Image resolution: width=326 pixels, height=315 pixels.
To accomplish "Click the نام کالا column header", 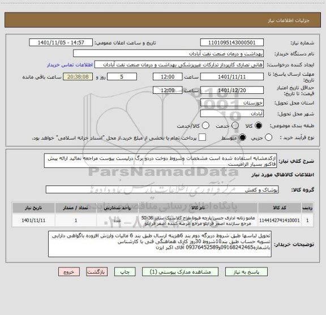I will point(198,208).
